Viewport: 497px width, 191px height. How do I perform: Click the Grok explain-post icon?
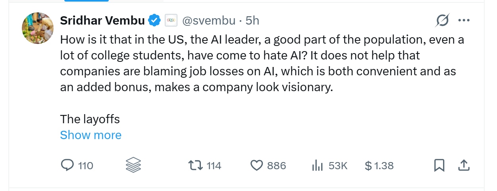(x=443, y=21)
